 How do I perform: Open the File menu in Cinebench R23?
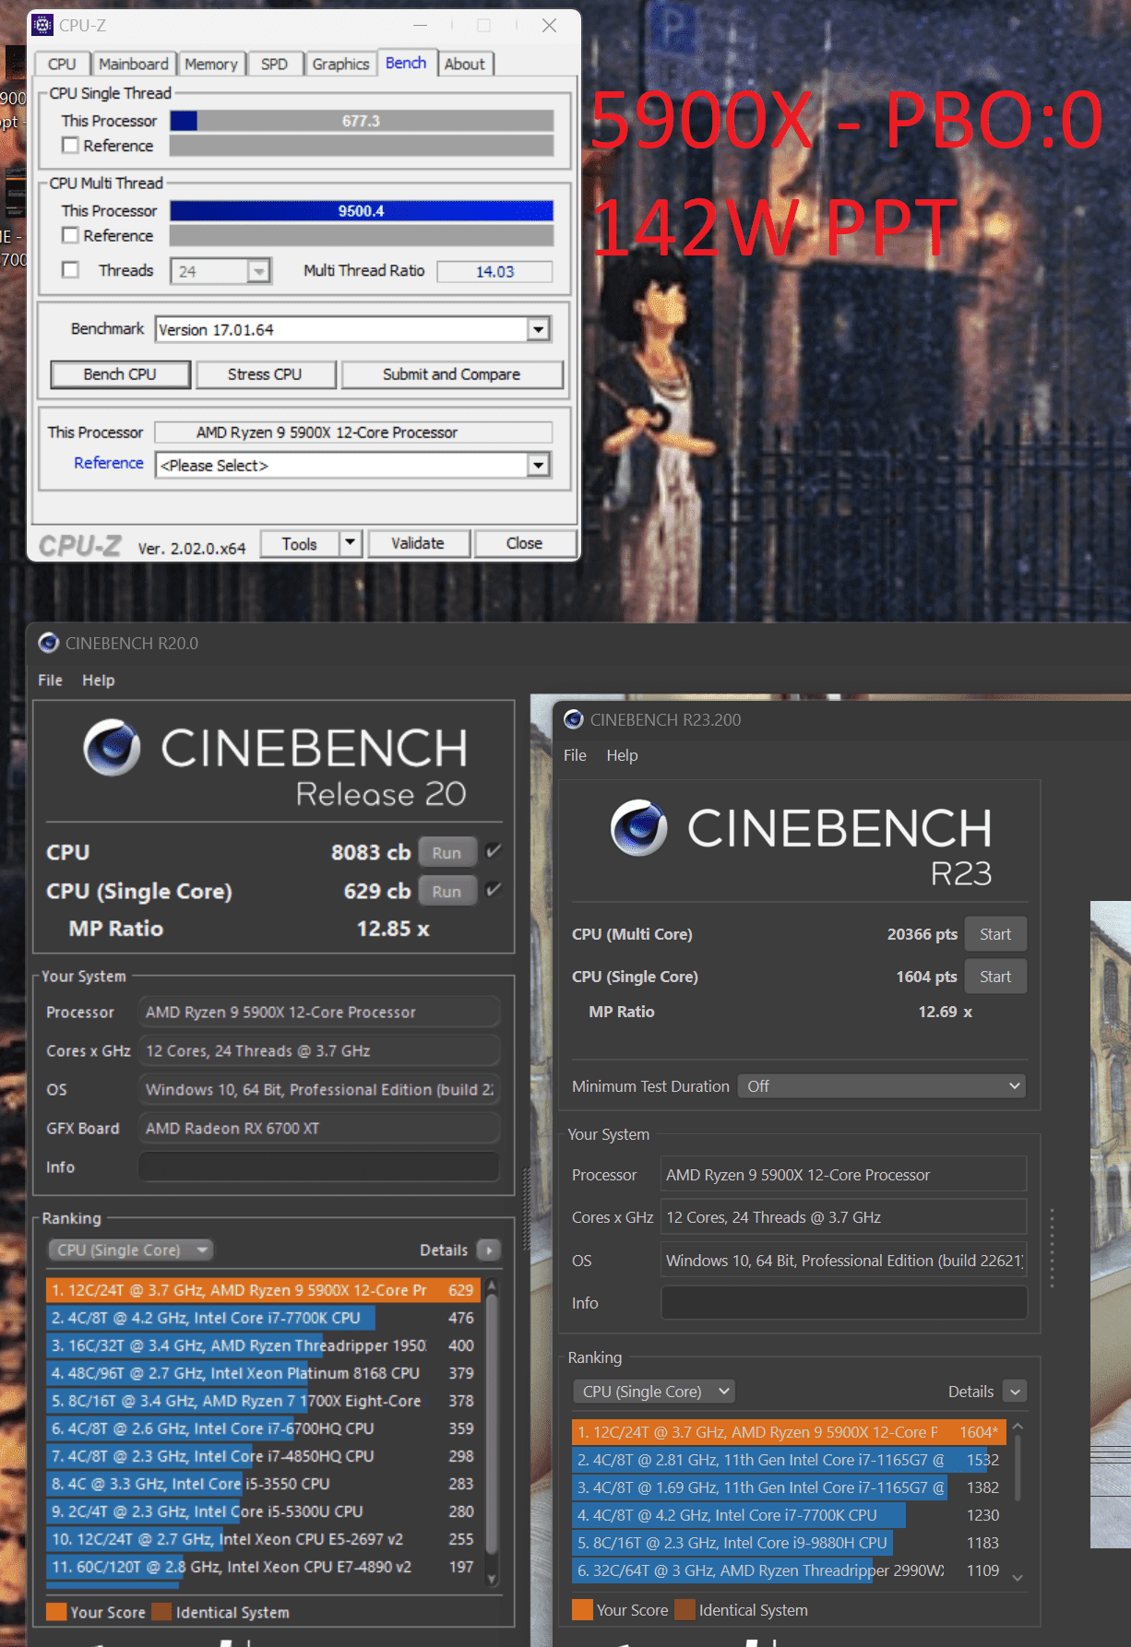pyautogui.click(x=575, y=755)
